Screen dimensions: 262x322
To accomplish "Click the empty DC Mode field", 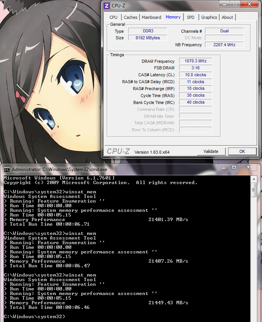I will point(224,38).
